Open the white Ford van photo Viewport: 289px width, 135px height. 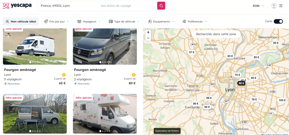pos(35,47)
